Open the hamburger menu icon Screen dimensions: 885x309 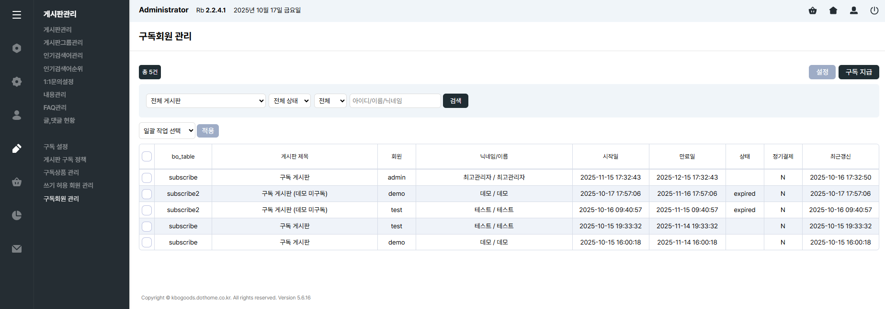17,15
